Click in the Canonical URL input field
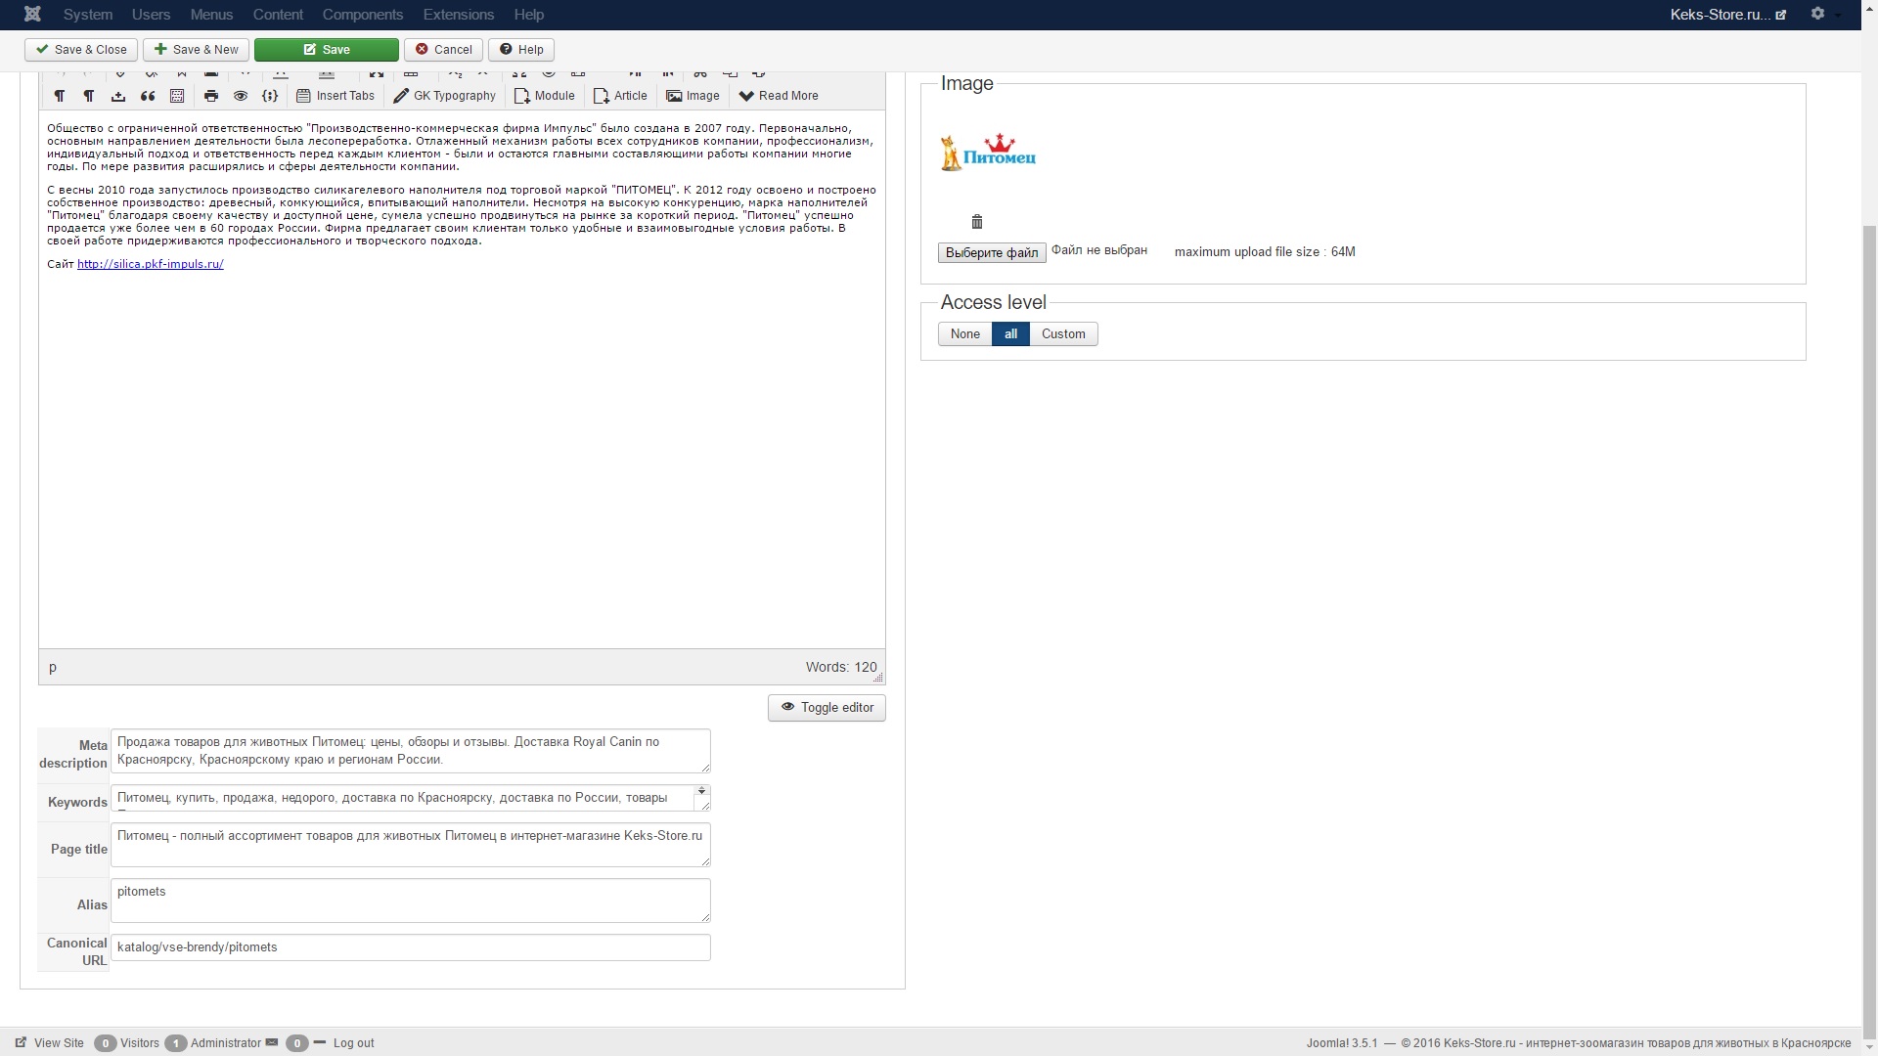Viewport: 1878px width, 1056px height. [410, 947]
